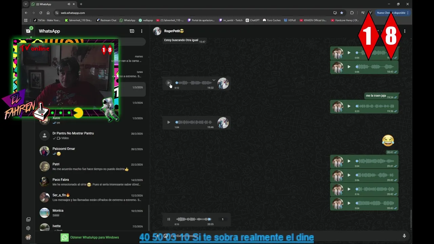434x244 pixels.
Task: Reload the web.whatsapp.com page
Action: (41, 13)
